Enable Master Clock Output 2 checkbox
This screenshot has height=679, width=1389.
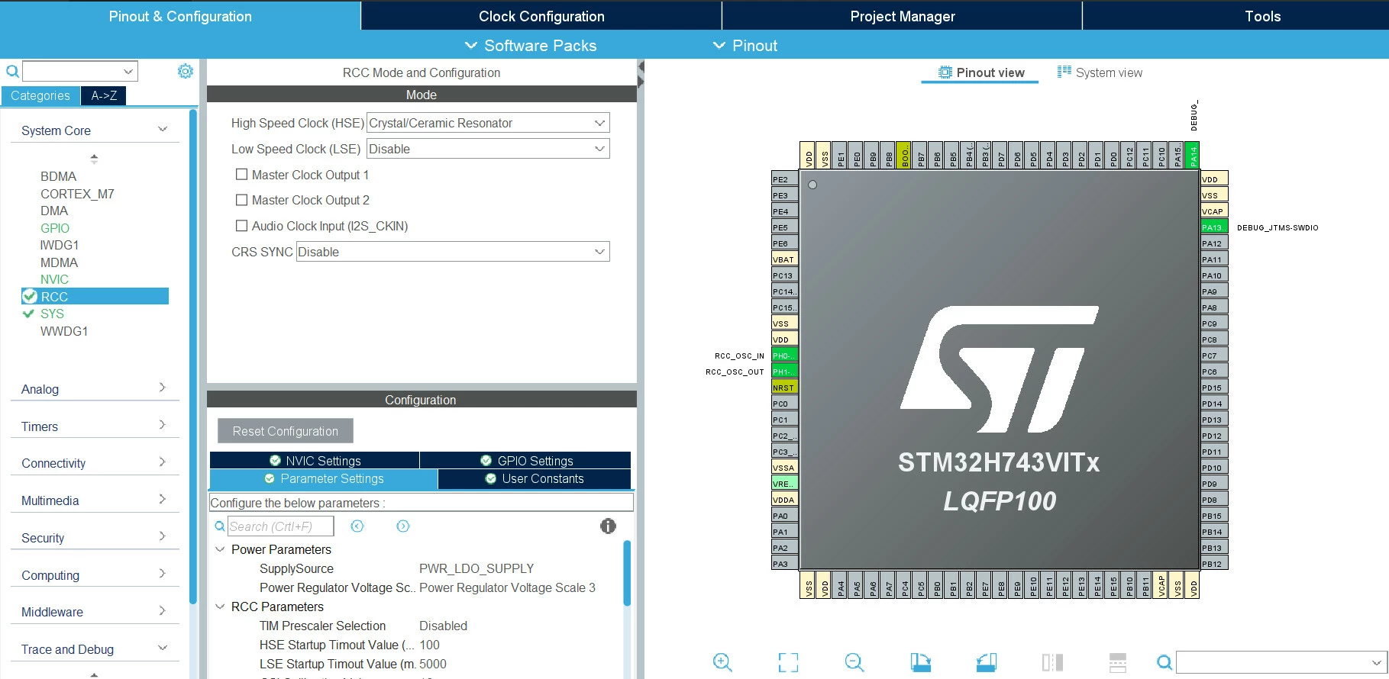tap(241, 200)
